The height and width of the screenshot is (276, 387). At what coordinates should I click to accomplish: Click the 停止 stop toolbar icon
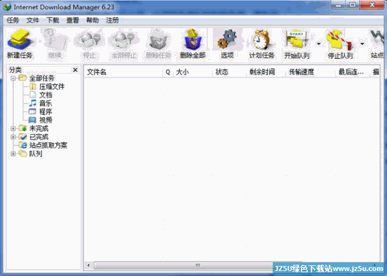coord(89,44)
